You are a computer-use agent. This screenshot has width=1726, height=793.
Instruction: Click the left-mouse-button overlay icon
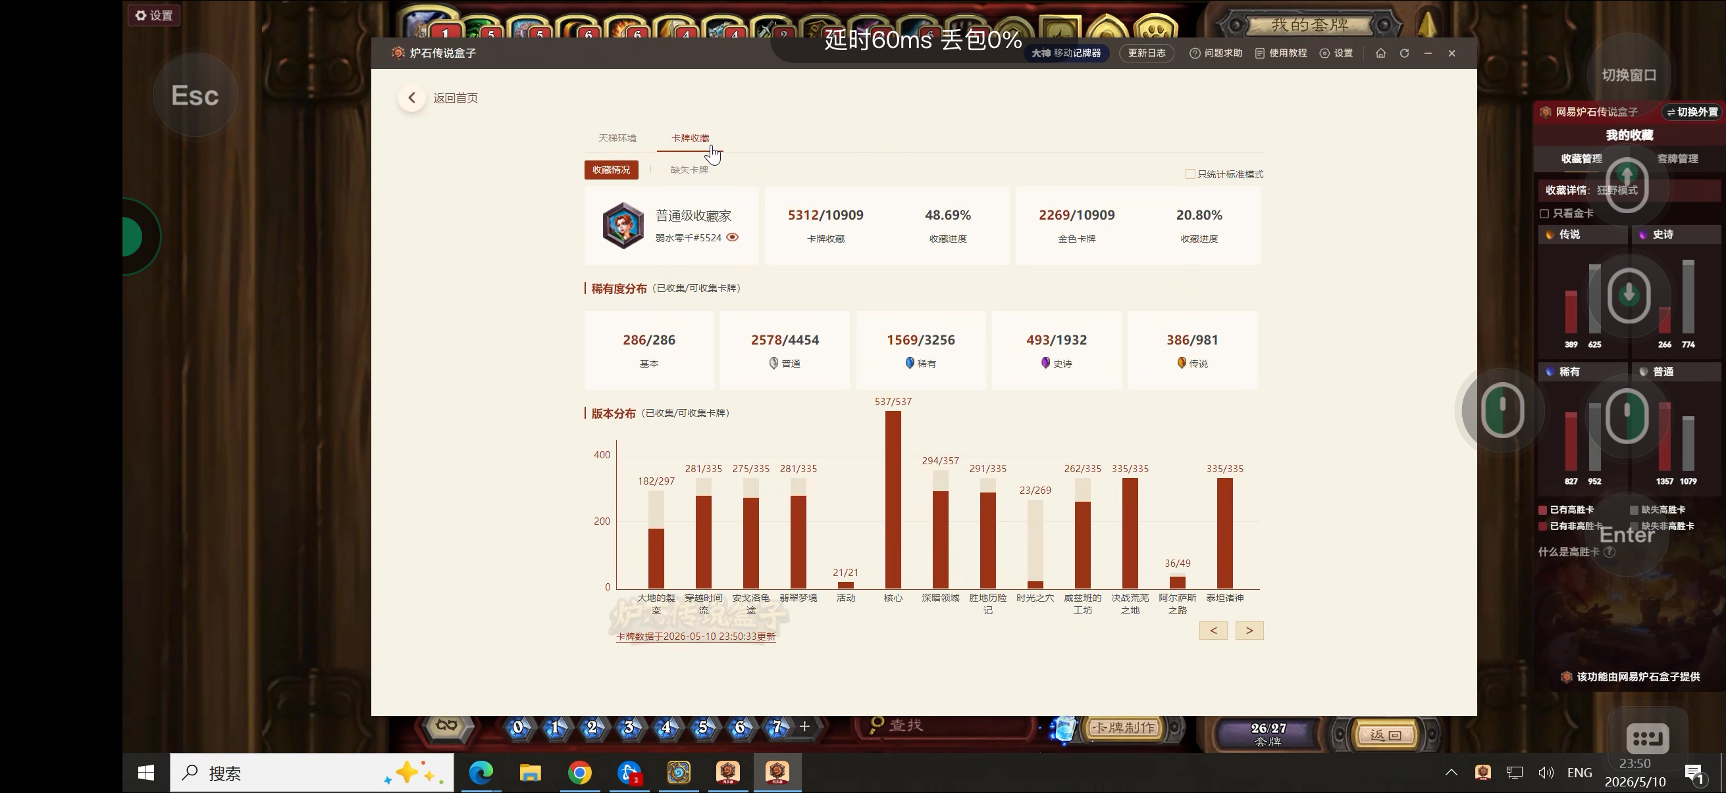[1502, 410]
